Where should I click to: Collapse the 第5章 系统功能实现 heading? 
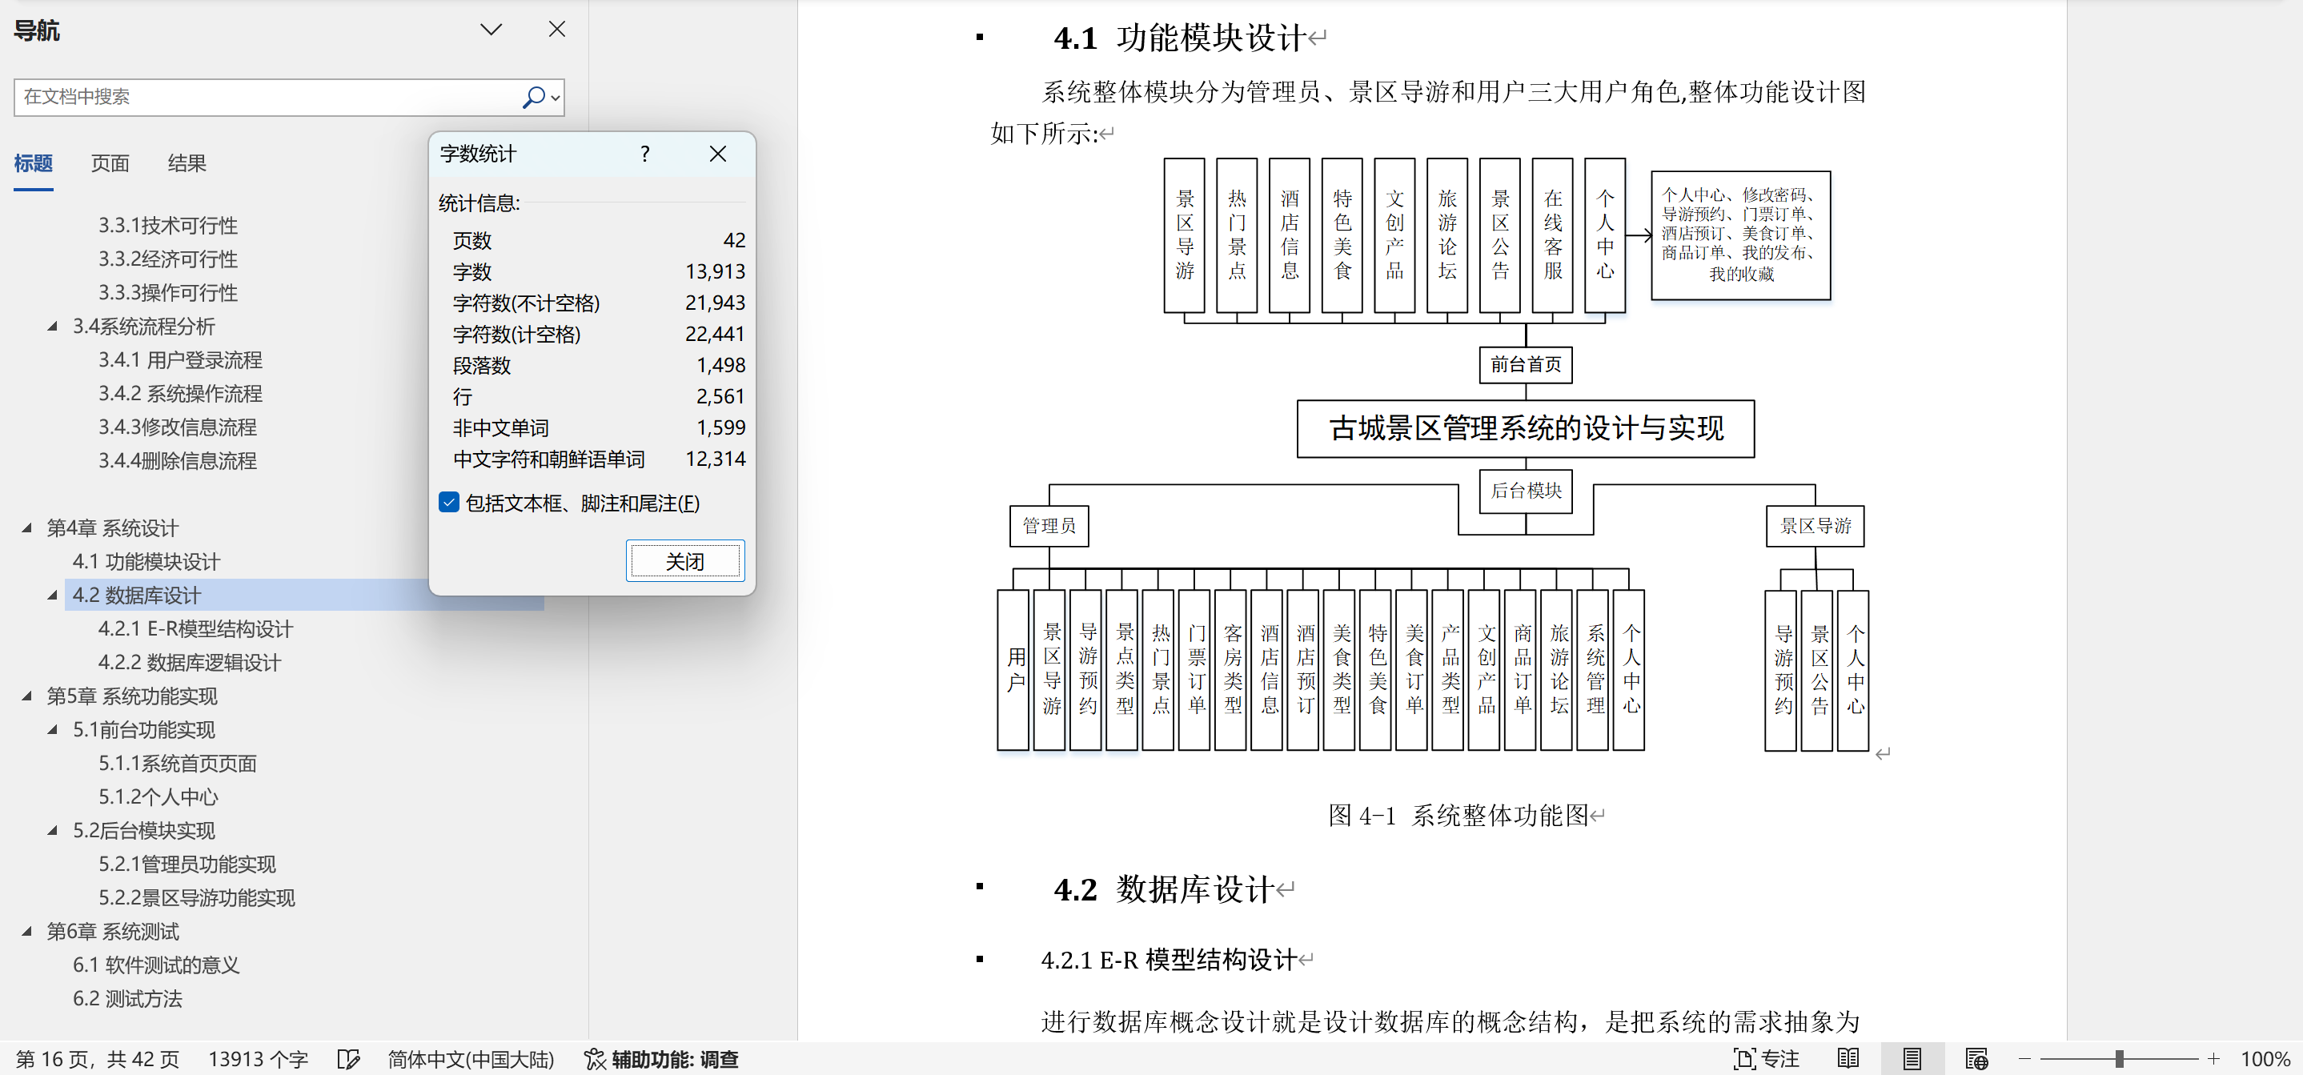pos(27,696)
